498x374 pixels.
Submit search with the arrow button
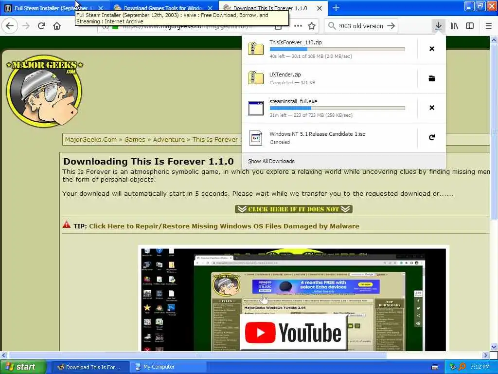(x=391, y=26)
